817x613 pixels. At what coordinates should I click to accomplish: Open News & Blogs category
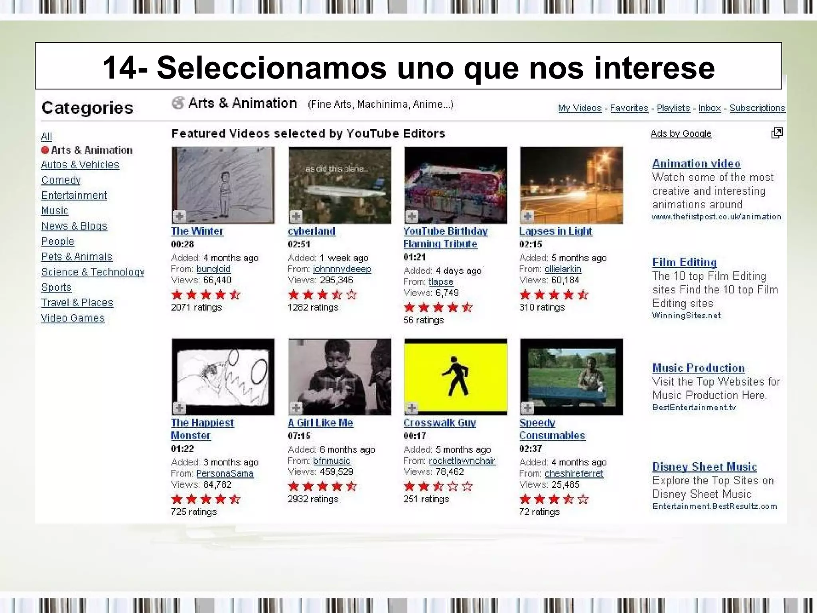(x=74, y=226)
